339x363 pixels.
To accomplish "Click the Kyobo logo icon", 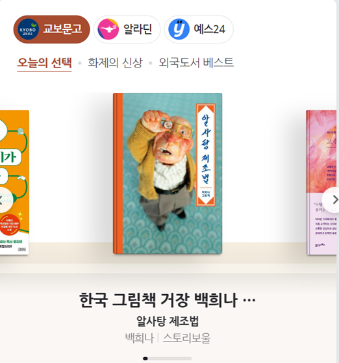I will [x=29, y=29].
